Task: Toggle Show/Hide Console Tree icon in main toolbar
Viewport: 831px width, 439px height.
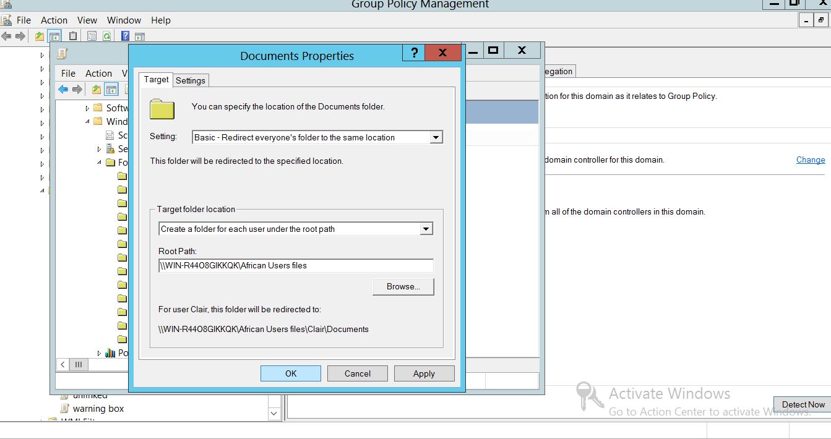Action: [54, 36]
